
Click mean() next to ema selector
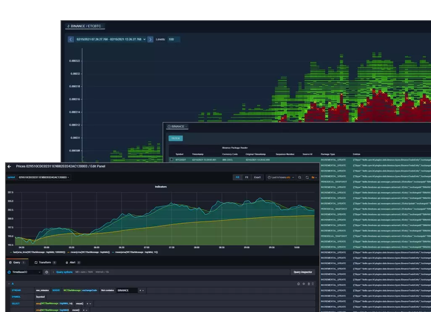pos(80,304)
